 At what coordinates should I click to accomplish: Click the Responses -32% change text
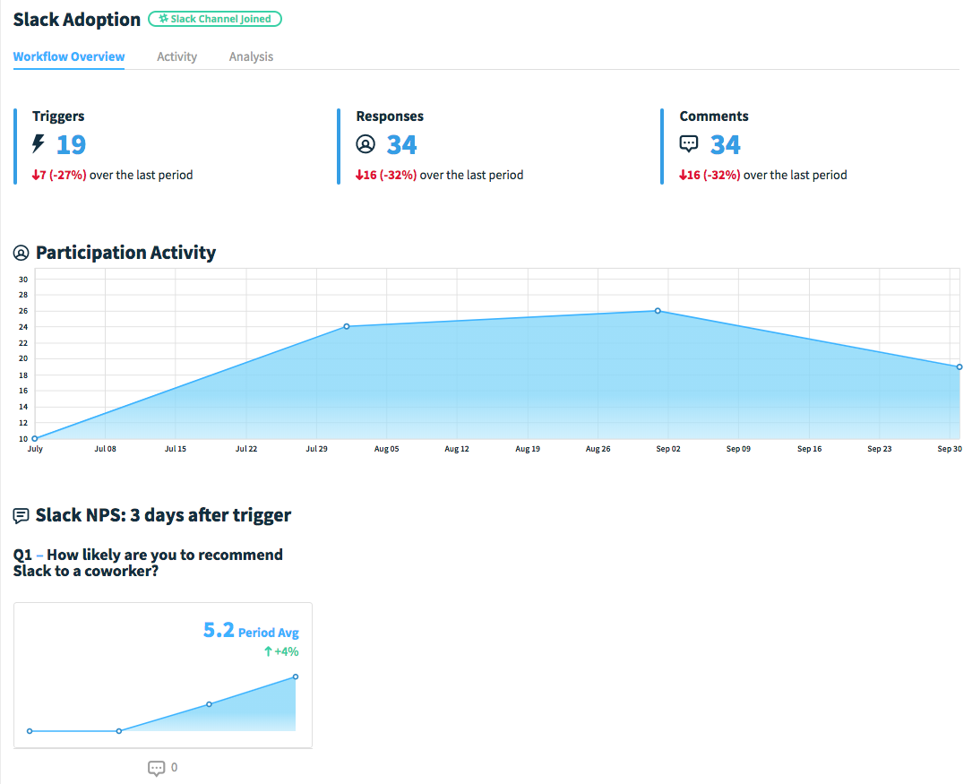(385, 175)
